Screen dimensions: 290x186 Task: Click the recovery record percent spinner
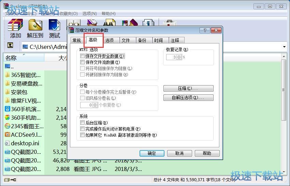(179, 57)
